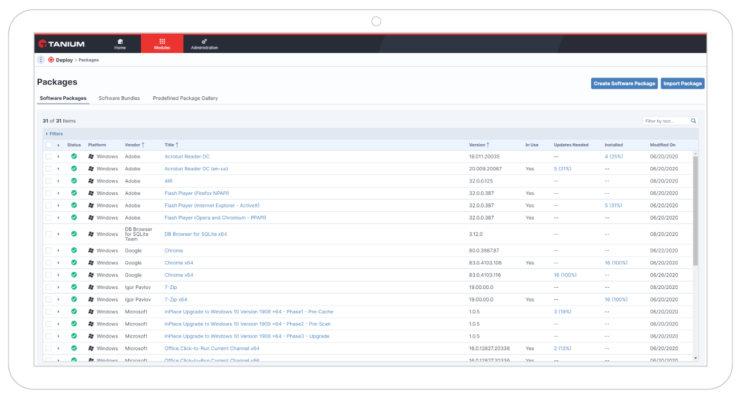Click Windows icon in Office Click-to-Run x64 row
Screen dimensions: 741x399
(x=91, y=348)
